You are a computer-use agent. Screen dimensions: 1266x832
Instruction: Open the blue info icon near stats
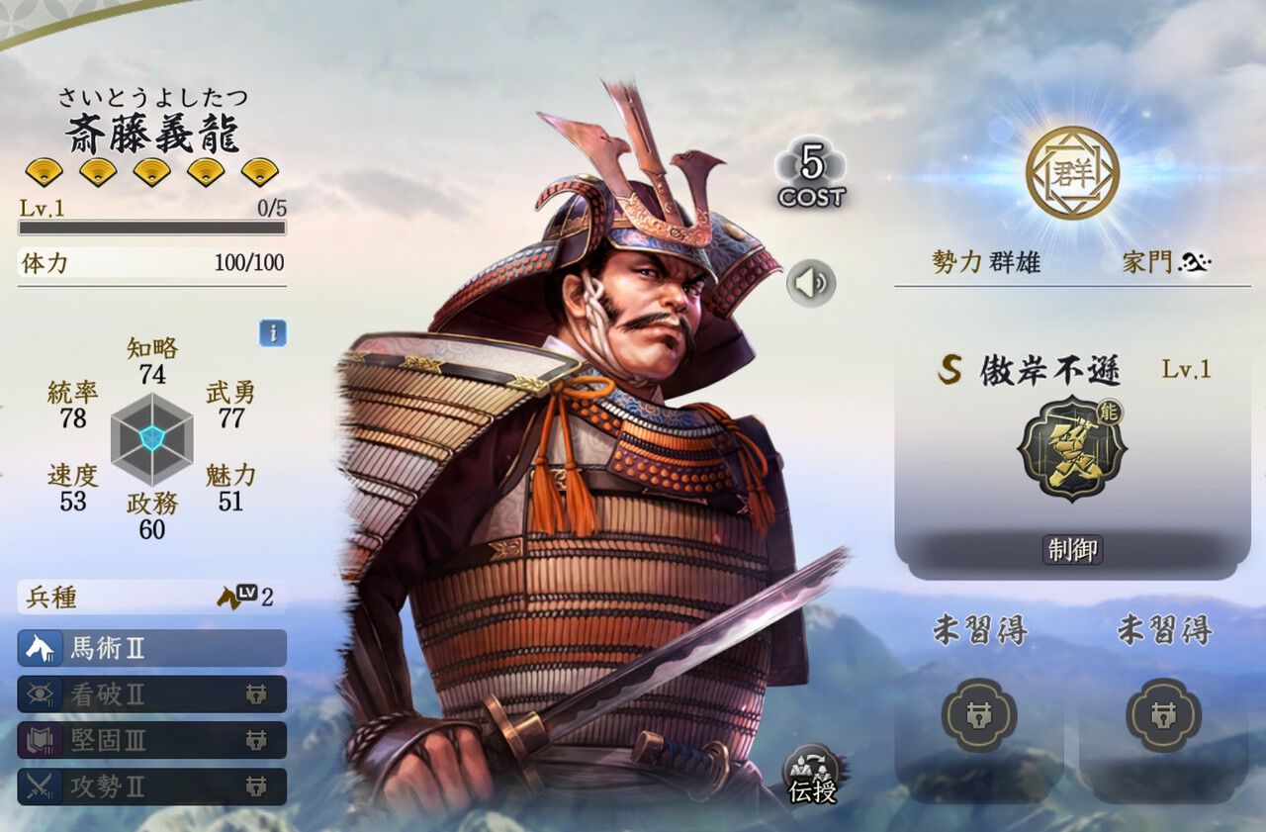[x=273, y=333]
